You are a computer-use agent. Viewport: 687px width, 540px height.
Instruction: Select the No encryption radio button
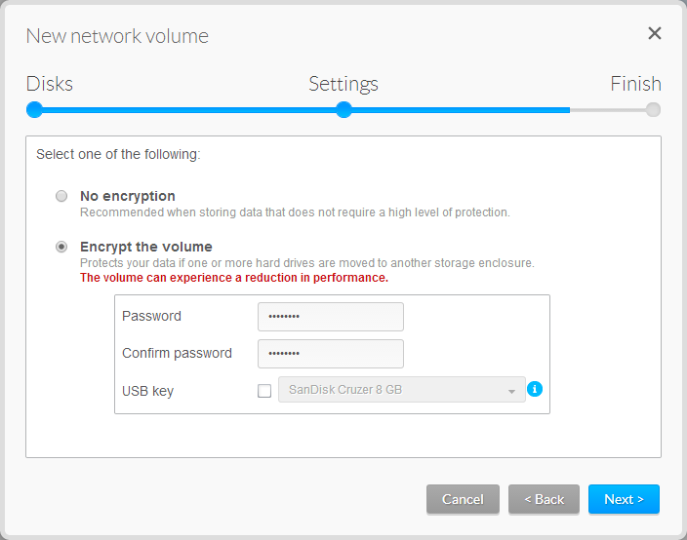pos(61,196)
